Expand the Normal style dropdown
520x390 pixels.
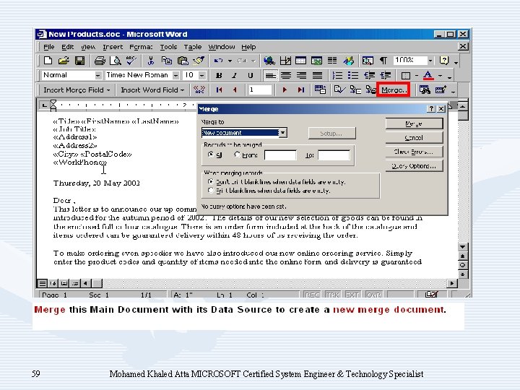tap(98, 76)
